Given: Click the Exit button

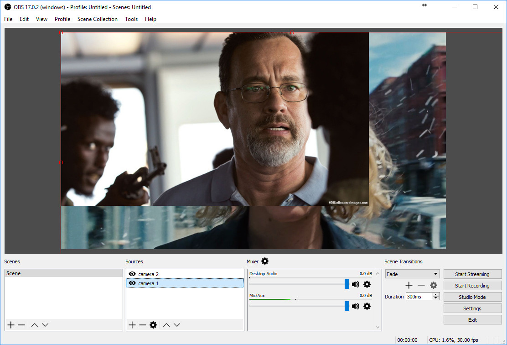Looking at the screenshot, I should tap(472, 320).
